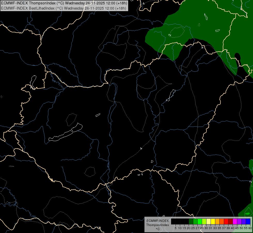Select the dark red 39–40 legend swatch
This screenshot has width=253, height=233.
[x=231, y=221]
